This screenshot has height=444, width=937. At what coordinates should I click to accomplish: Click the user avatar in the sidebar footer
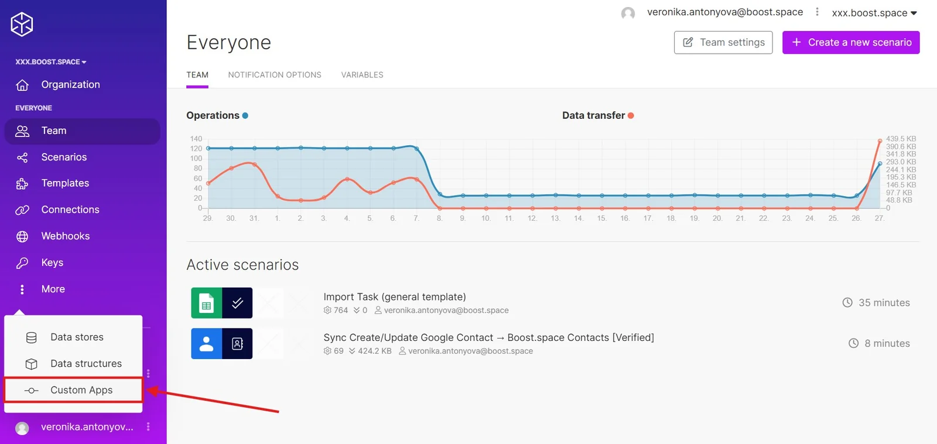(x=22, y=428)
